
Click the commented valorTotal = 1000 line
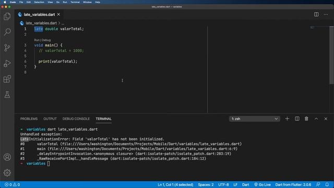tap(61, 51)
